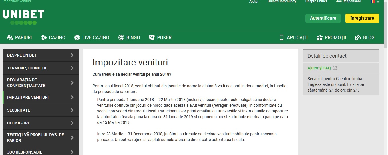The image size is (388, 155).
Task: Expand Termeni și Condiții chevron
Action: click(72, 68)
